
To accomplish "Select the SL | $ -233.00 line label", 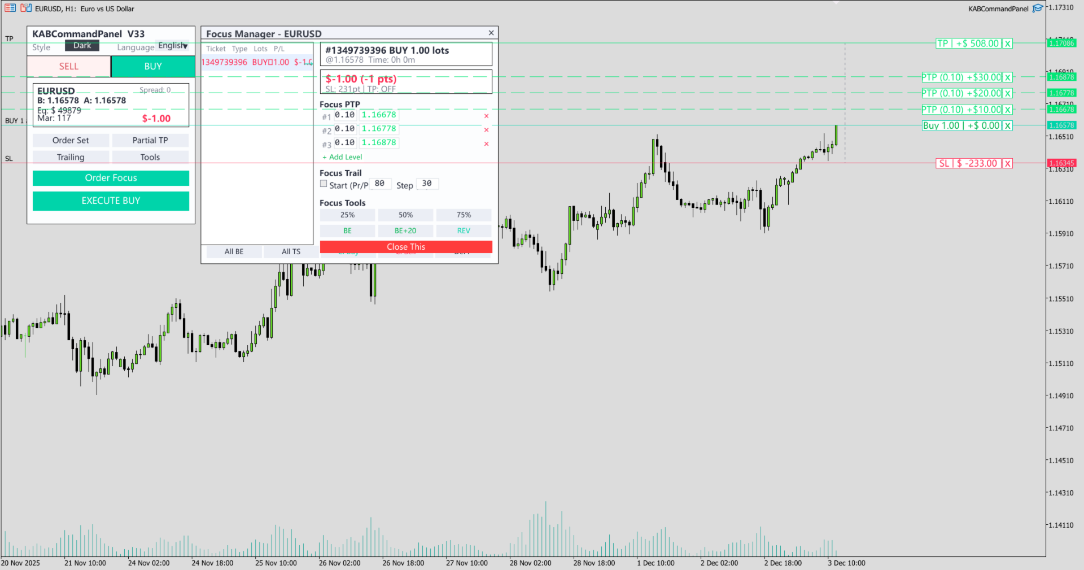I will pyautogui.click(x=969, y=163).
